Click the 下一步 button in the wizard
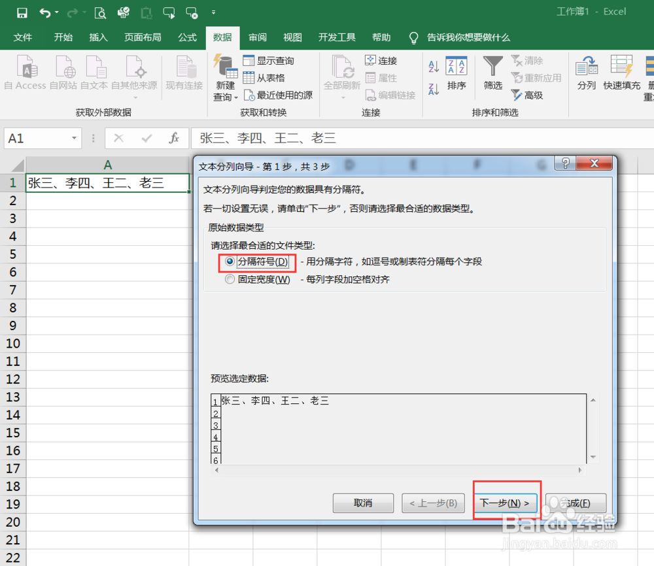 point(506,503)
